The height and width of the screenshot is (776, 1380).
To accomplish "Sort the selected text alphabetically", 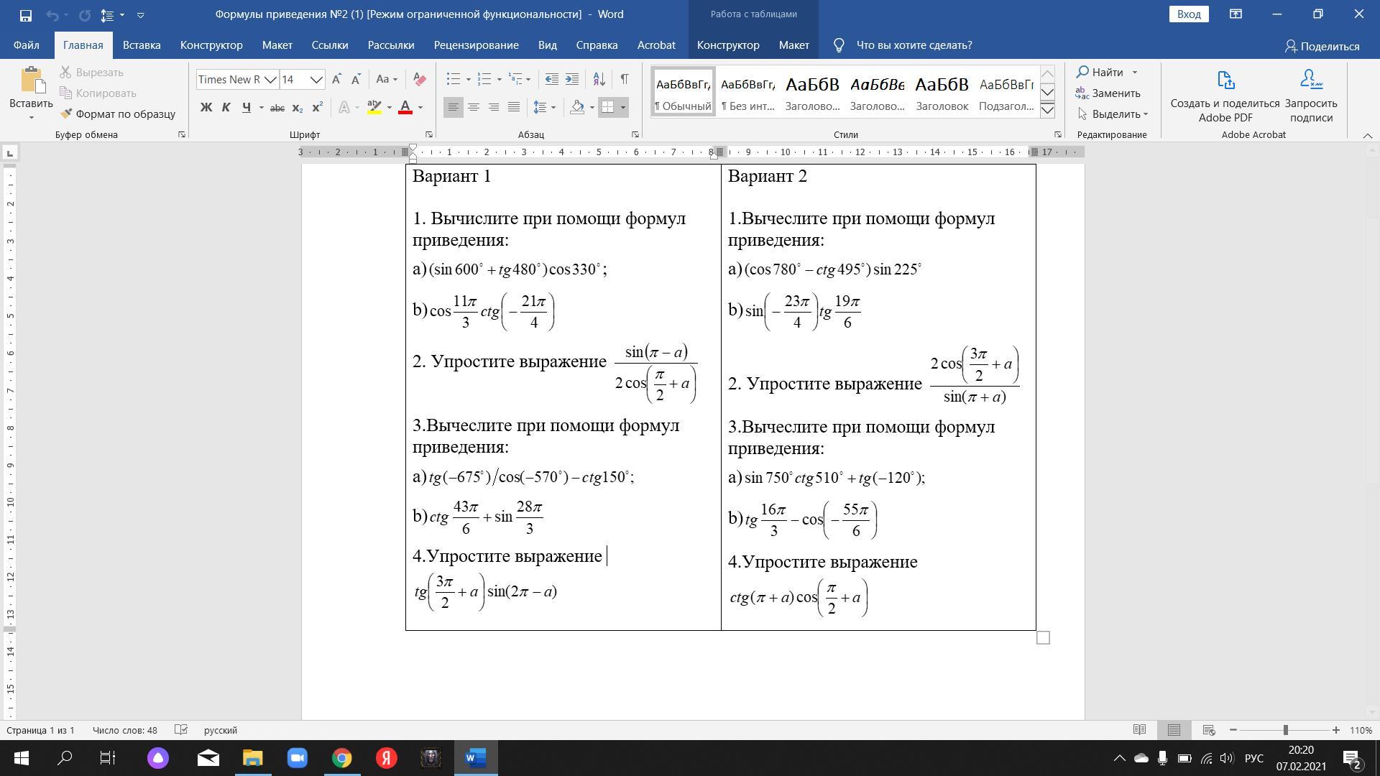I will pos(599,79).
